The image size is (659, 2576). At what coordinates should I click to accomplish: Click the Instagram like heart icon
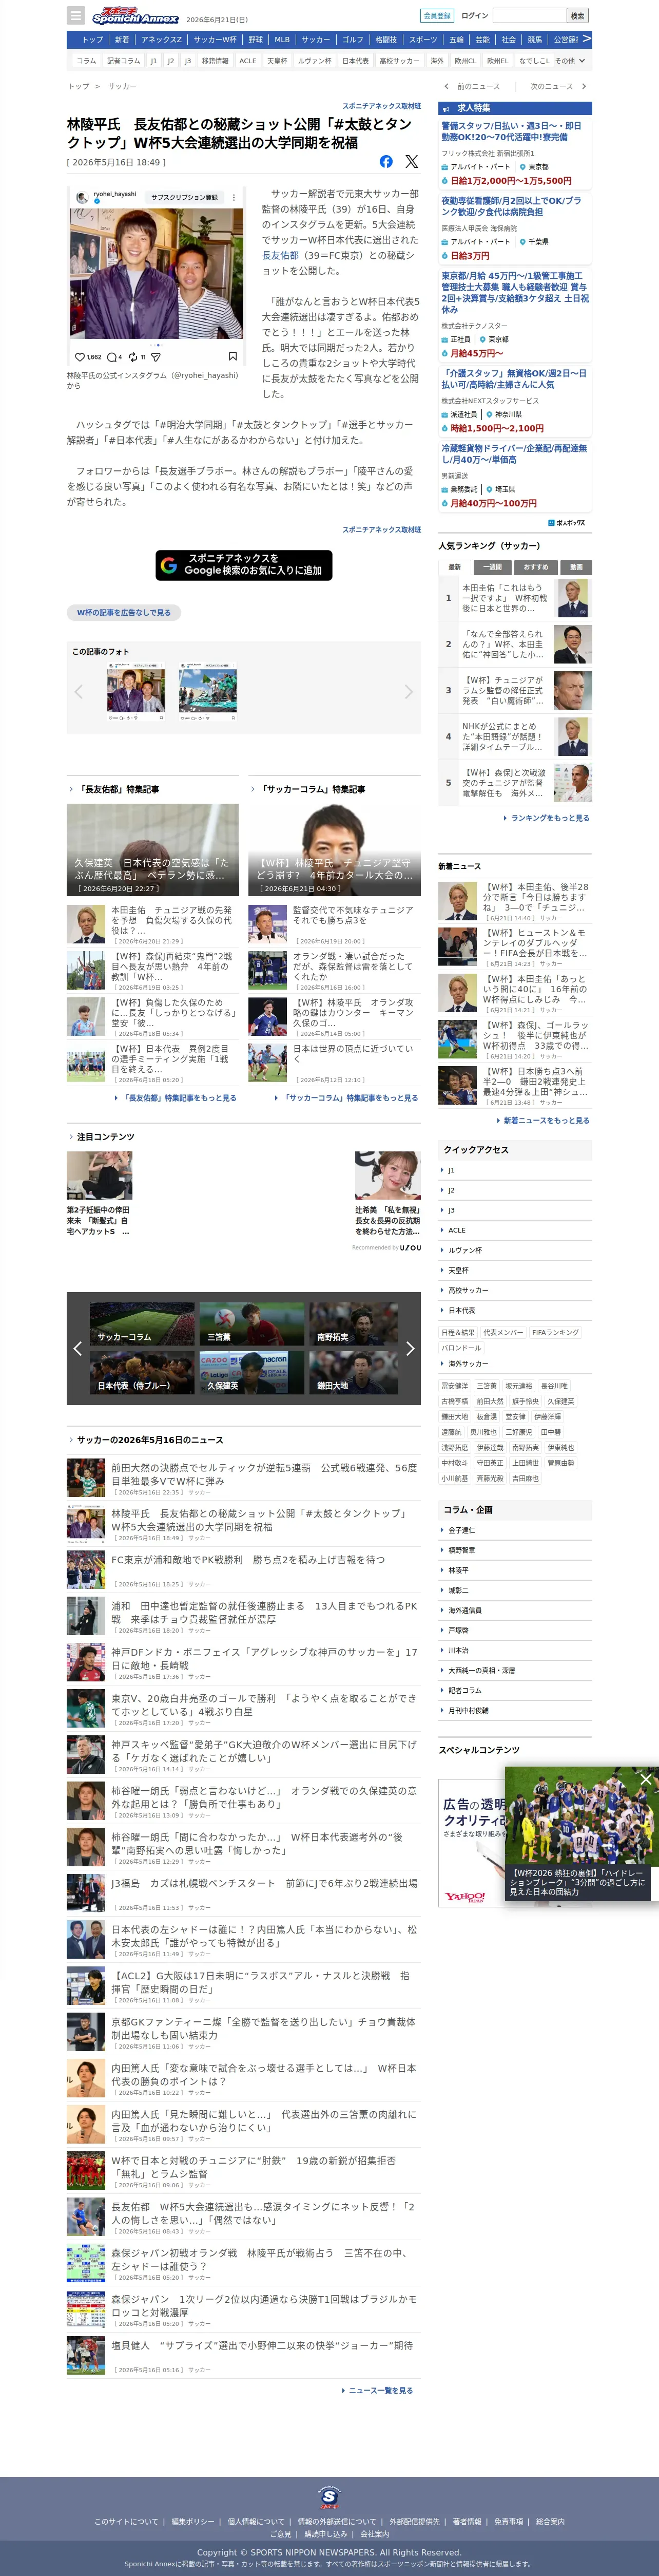[80, 356]
